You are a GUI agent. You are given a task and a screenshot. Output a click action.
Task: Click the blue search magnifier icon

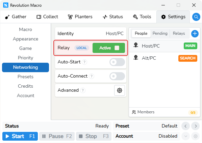pyautogui.click(x=196, y=17)
